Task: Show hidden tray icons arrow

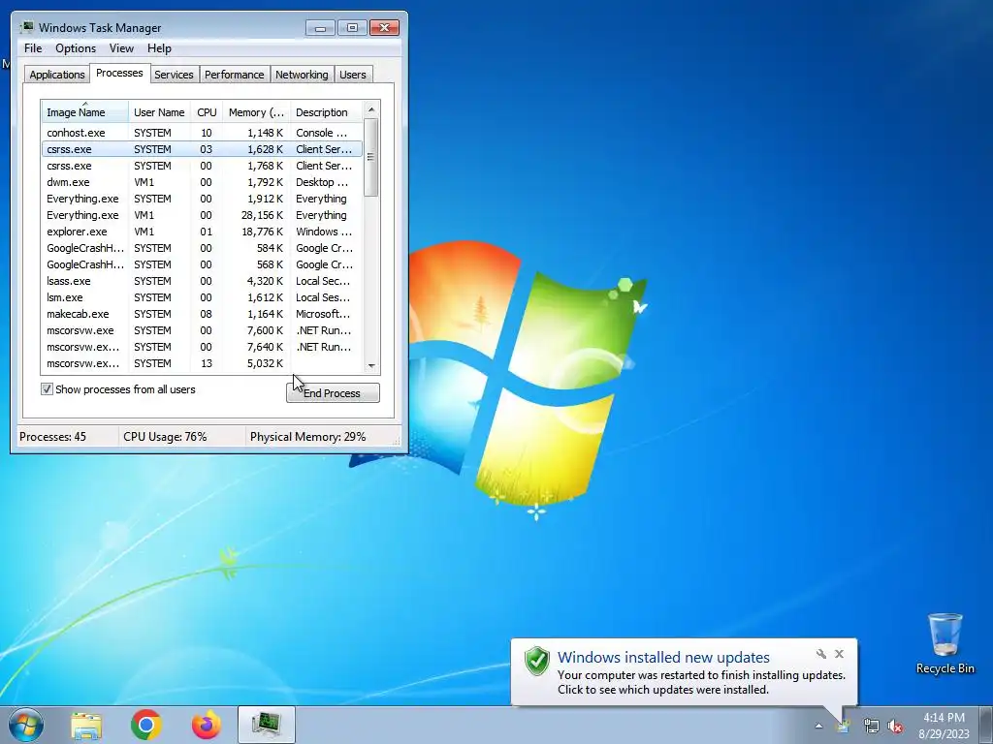Action: point(818,726)
